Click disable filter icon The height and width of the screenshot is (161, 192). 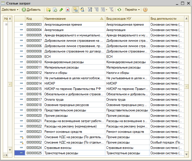pos(111,10)
